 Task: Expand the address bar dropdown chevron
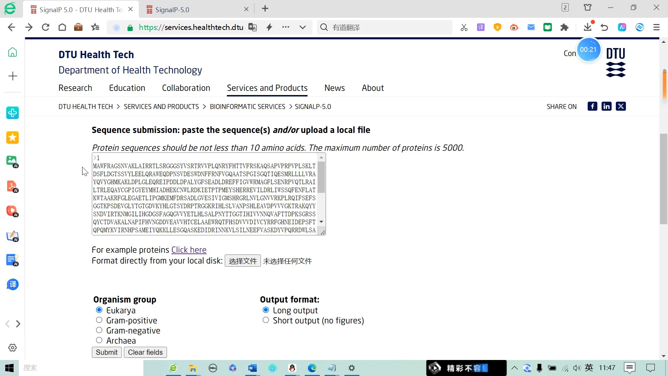click(303, 28)
